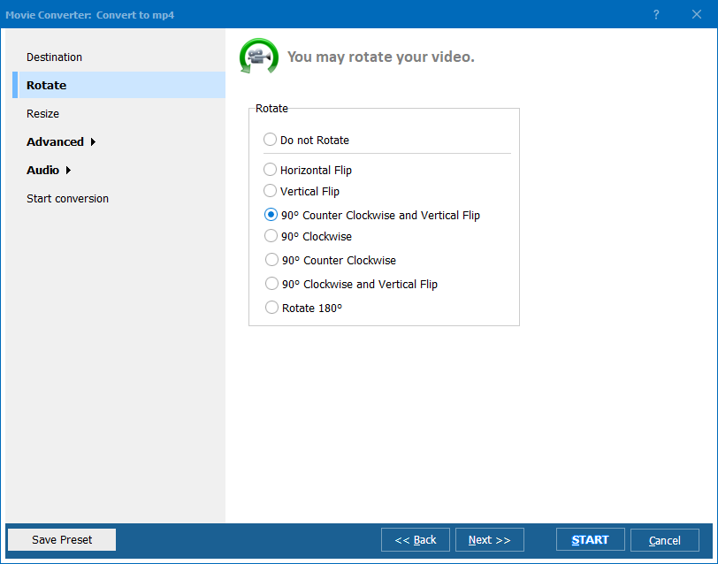Choose Horizontal Flip radio button
Image resolution: width=718 pixels, height=564 pixels.
click(270, 170)
